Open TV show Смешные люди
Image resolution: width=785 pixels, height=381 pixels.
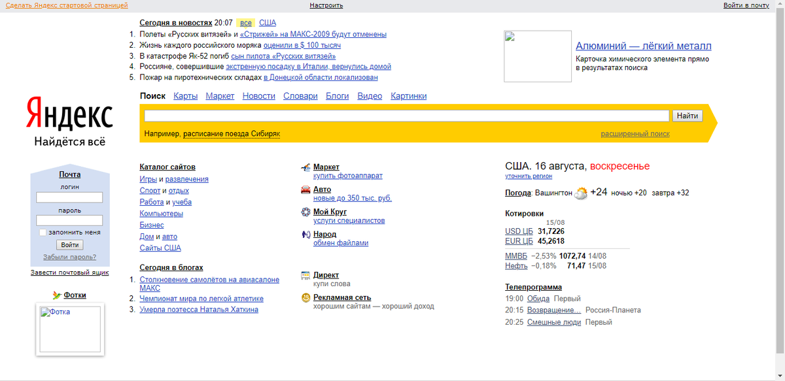(x=554, y=322)
